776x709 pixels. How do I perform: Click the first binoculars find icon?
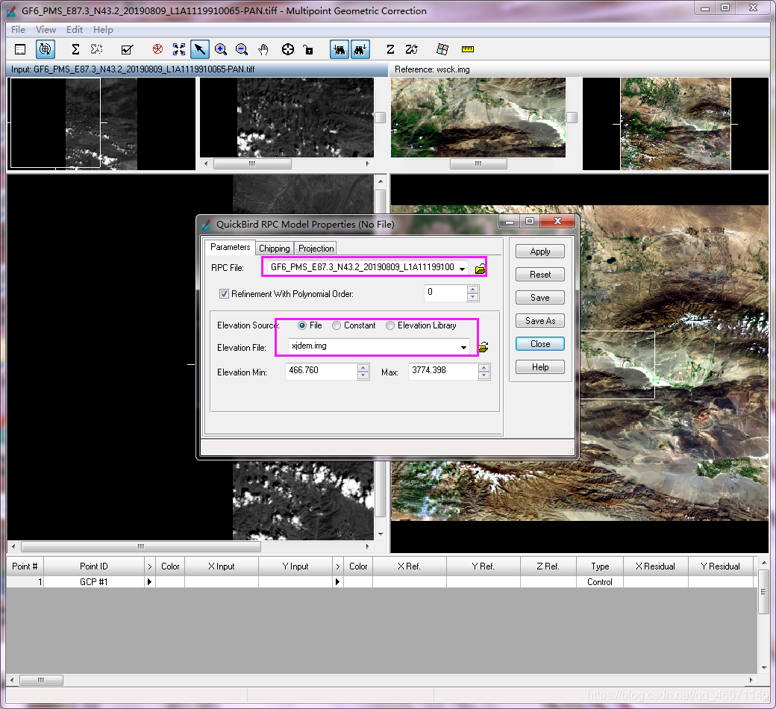tap(339, 49)
